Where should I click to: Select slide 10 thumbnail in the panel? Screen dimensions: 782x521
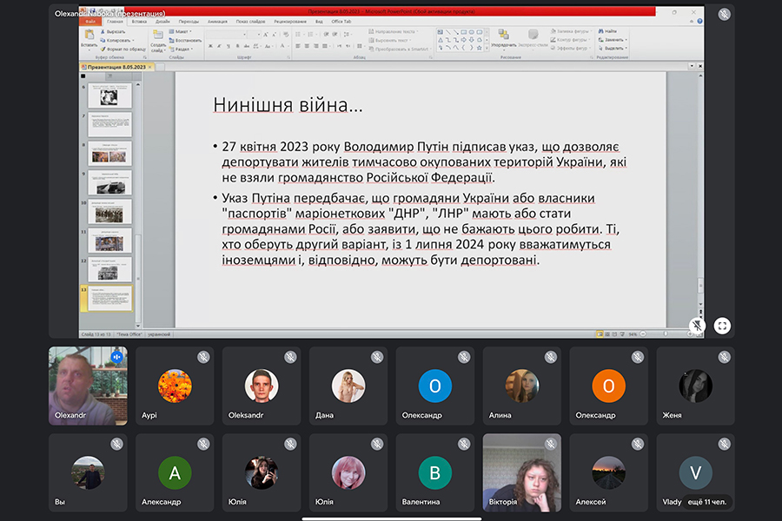(109, 212)
